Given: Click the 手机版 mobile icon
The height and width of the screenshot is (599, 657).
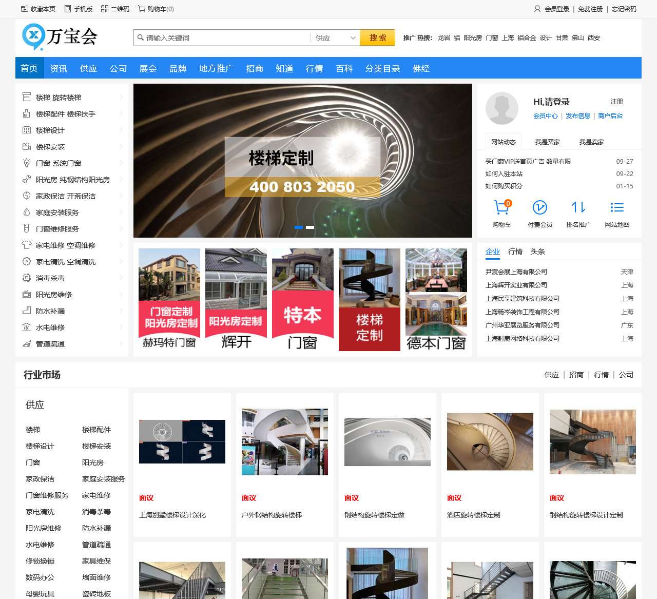Looking at the screenshot, I should (68, 9).
